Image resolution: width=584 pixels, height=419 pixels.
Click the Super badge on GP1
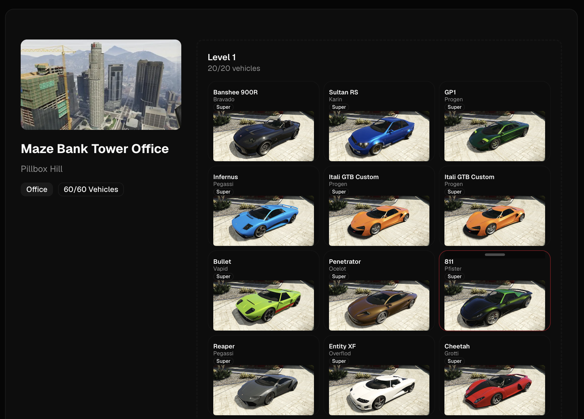tap(454, 107)
